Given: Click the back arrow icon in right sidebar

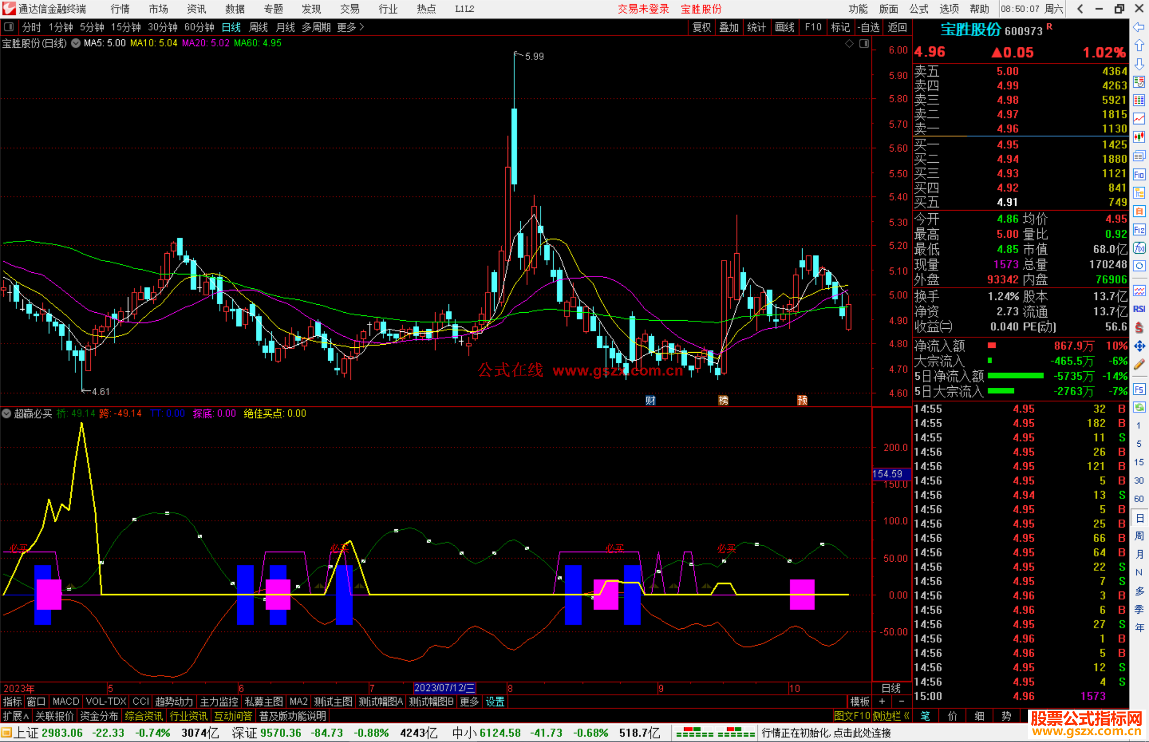Looking at the screenshot, I should pyautogui.click(x=1139, y=27).
